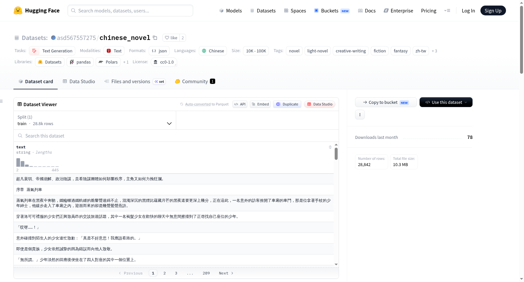Screen dimensions: 524x282
Task: Select the pandas library tag
Action: coord(80,62)
